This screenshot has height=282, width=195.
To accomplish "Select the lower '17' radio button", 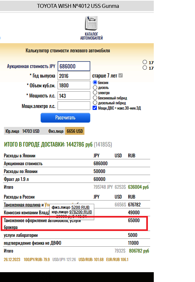I will [145, 68].
